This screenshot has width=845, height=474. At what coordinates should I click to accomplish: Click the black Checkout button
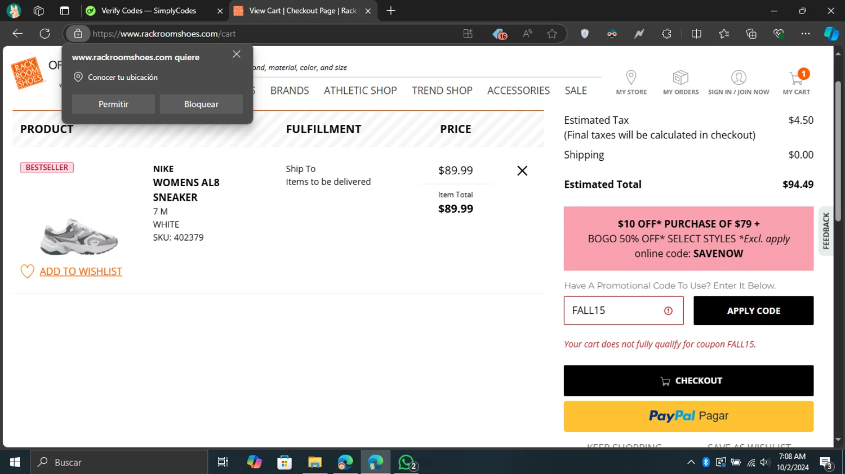point(688,381)
